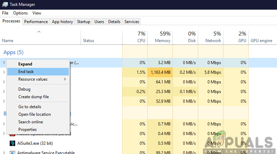Open the Details tab

coord(114,22)
